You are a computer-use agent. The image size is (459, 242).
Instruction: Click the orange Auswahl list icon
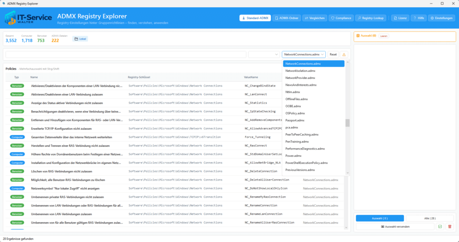point(358,36)
